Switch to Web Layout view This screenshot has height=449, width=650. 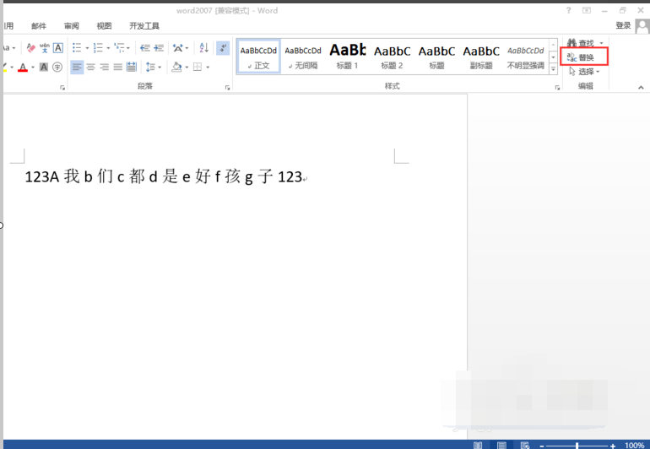(x=525, y=445)
